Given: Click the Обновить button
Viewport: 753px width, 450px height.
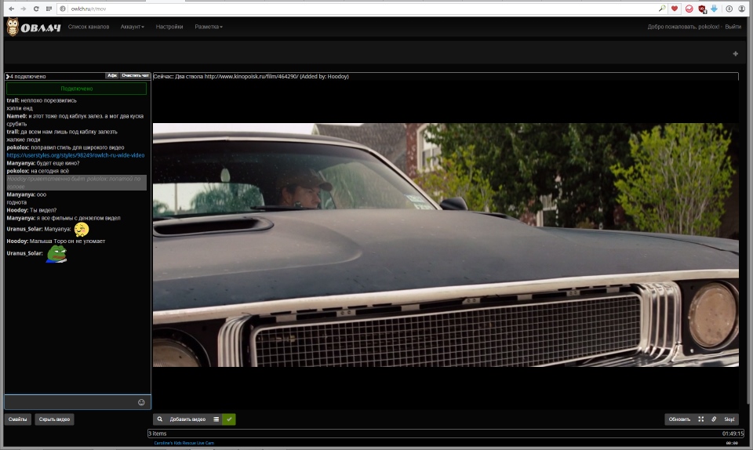Looking at the screenshot, I should (x=679, y=419).
